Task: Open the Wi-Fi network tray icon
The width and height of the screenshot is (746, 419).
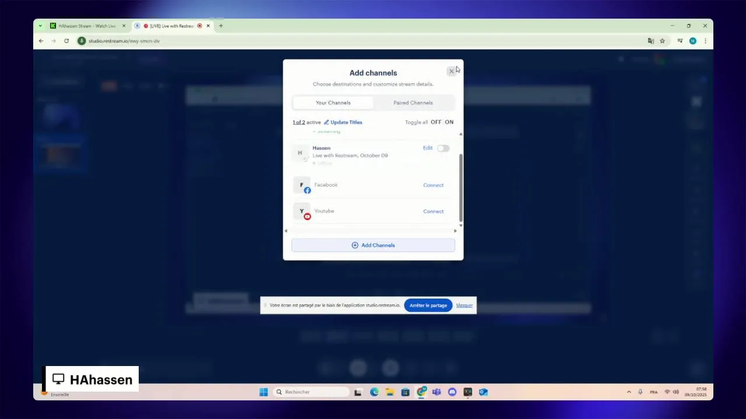Action: tap(667, 392)
